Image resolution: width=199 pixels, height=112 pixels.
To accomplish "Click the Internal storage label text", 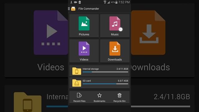I will 90,69.
